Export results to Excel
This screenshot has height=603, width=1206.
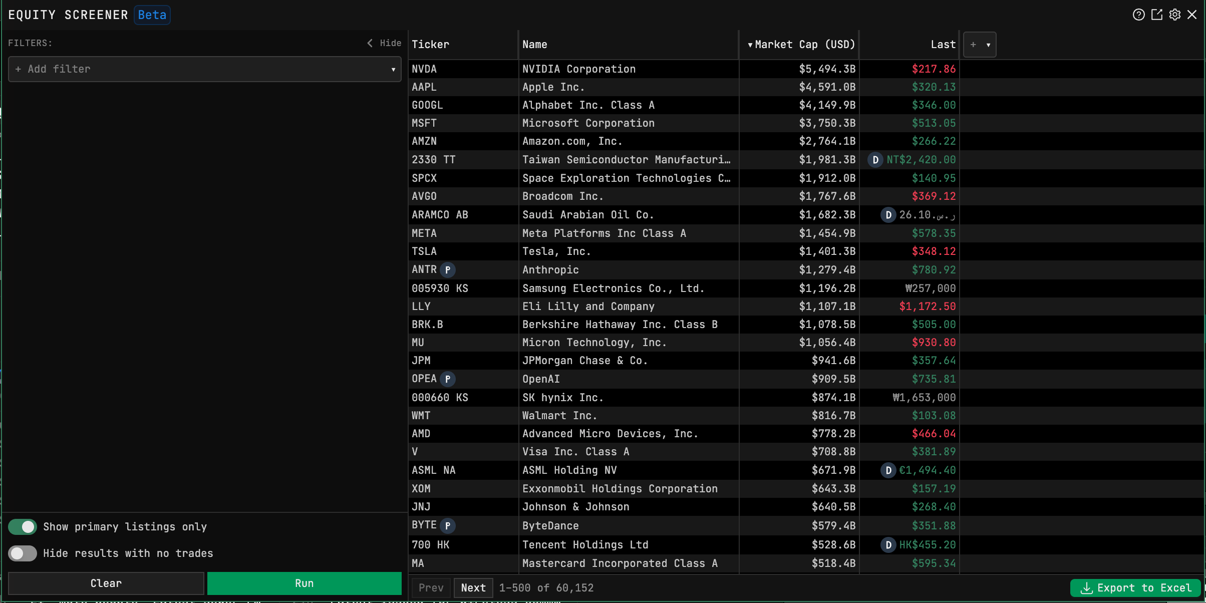pyautogui.click(x=1136, y=588)
